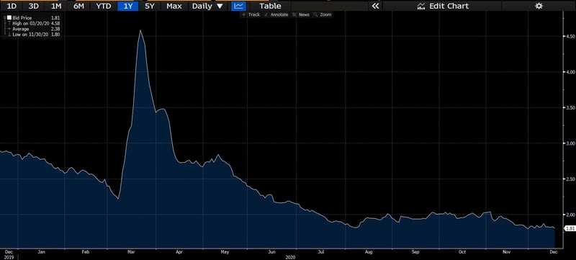Open the Edit Chart button
Image resolution: width=576 pixels, height=260 pixels.
click(443, 6)
